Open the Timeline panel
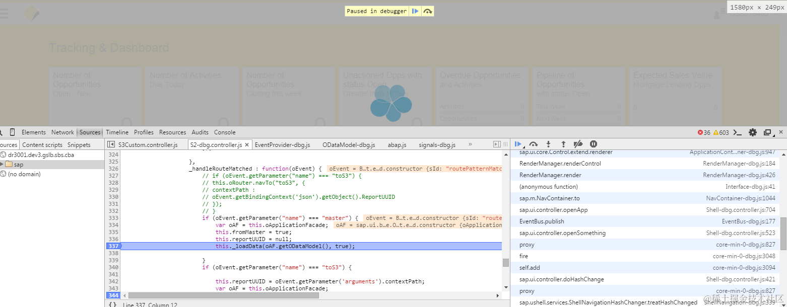787x307 pixels. tap(117, 132)
